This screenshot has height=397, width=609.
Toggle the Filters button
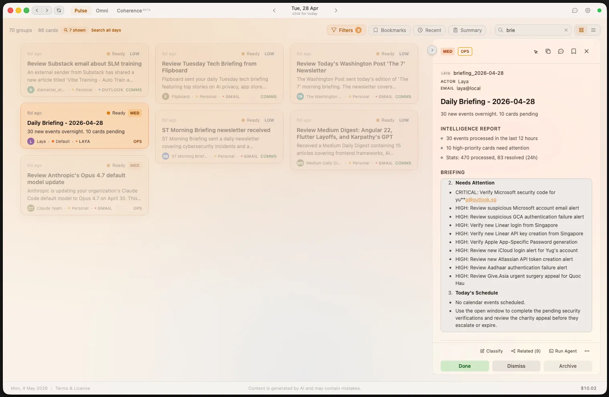[346, 30]
